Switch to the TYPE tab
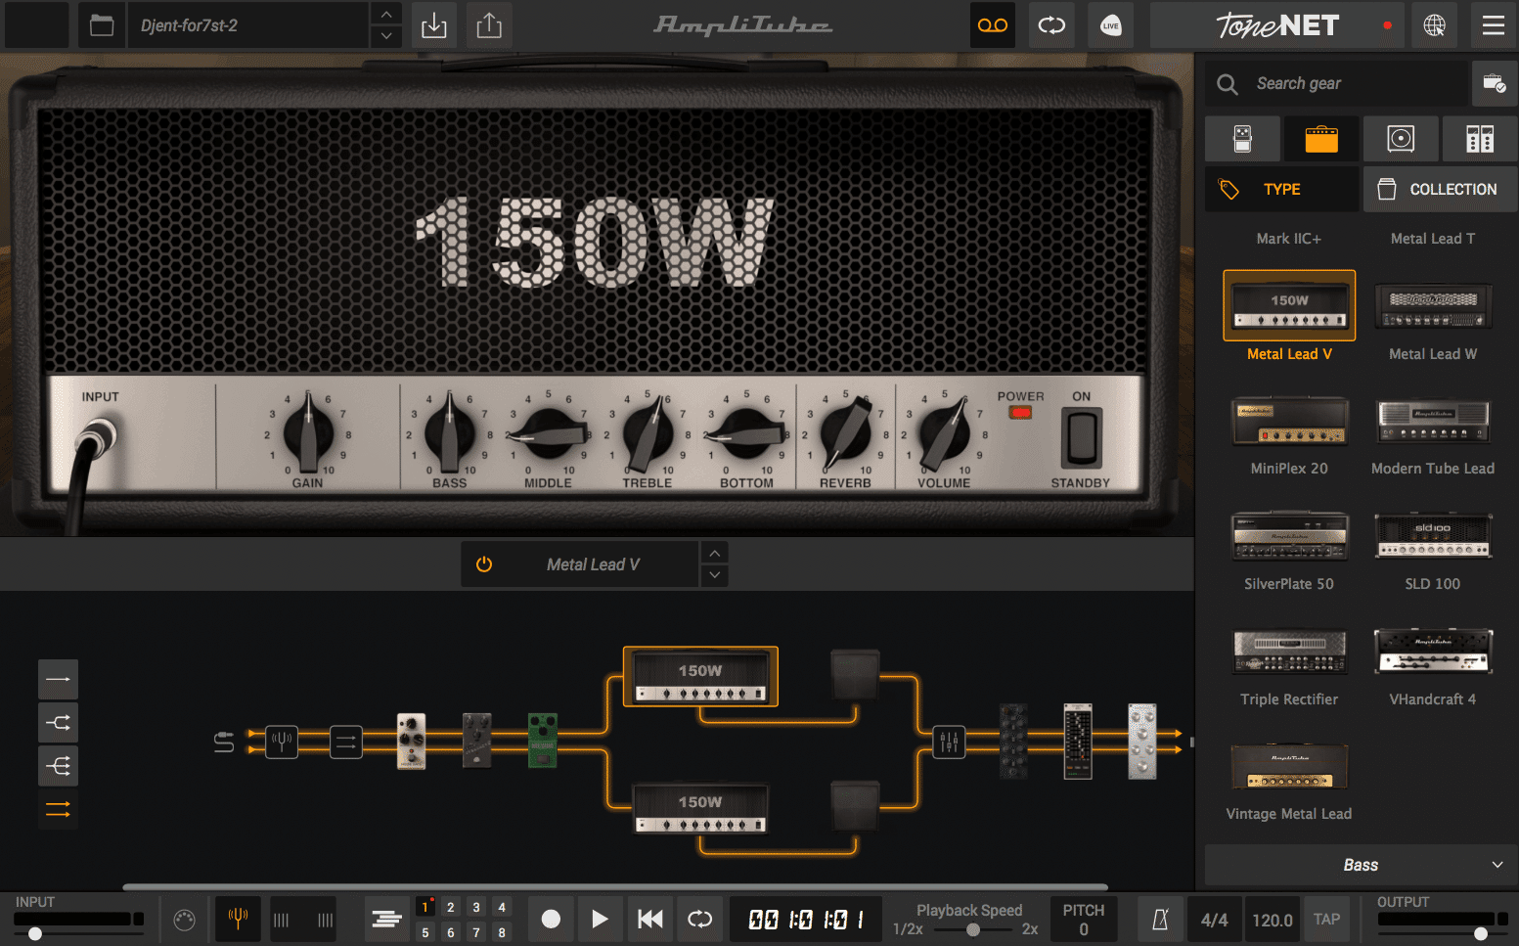This screenshot has height=946, width=1519. (1281, 189)
